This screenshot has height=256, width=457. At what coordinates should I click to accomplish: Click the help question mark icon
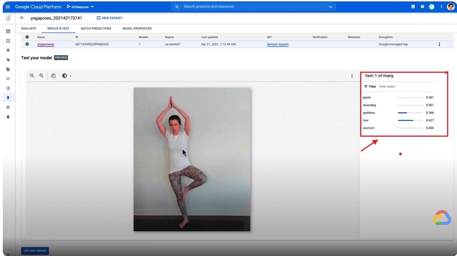click(422, 7)
